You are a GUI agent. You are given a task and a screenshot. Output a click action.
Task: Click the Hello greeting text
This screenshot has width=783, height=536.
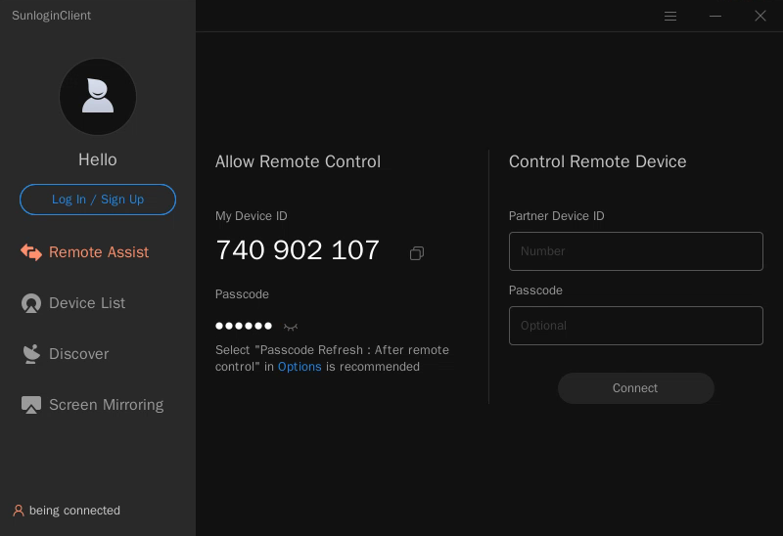click(x=98, y=160)
